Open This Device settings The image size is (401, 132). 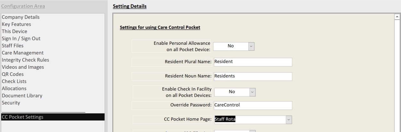(14, 31)
